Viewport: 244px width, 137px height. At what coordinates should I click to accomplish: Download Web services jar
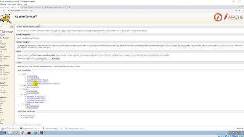(32, 99)
